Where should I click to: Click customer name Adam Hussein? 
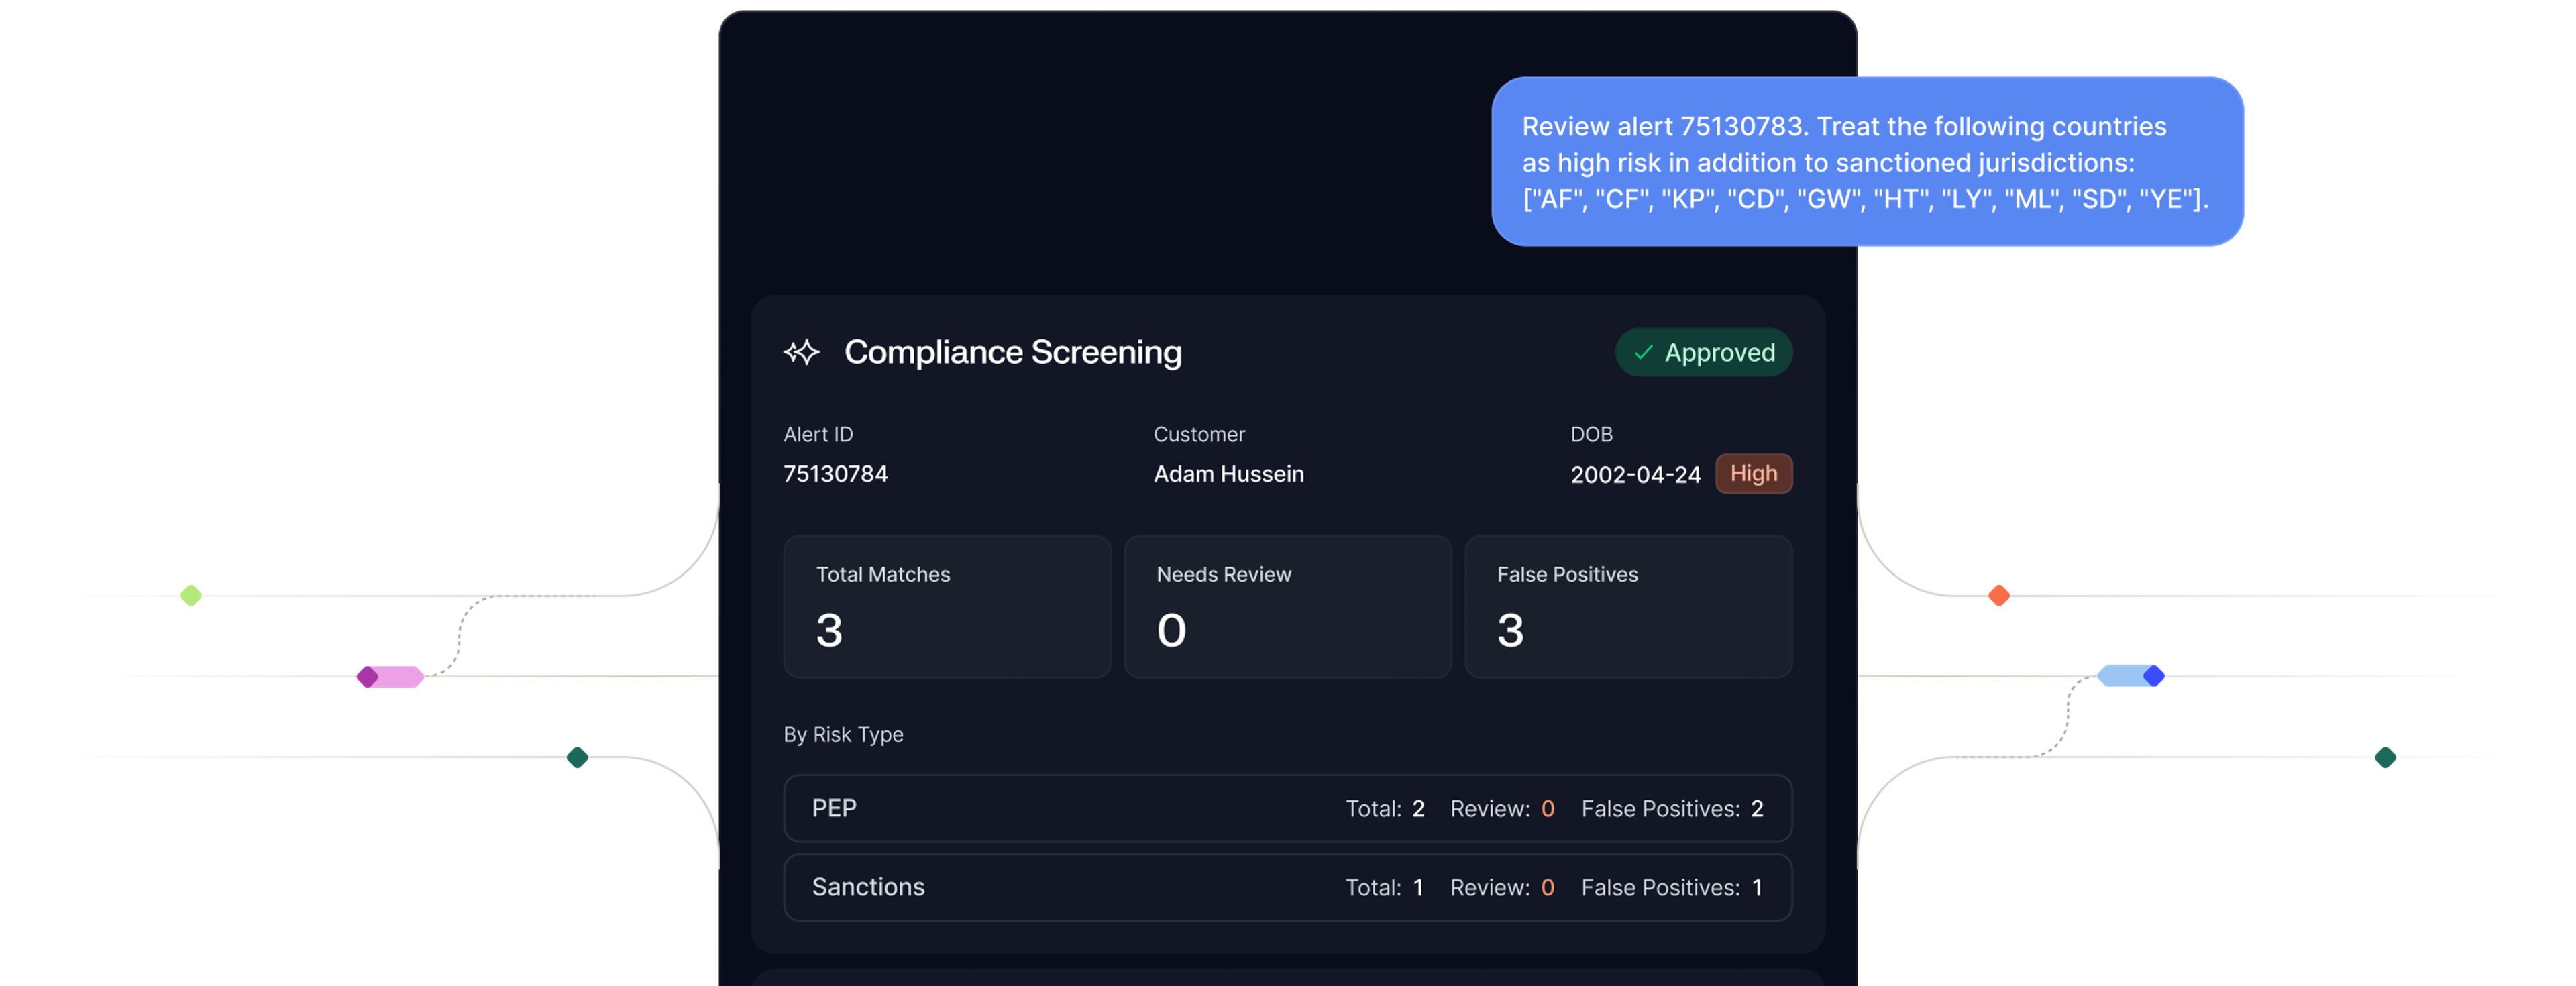[x=1228, y=474]
